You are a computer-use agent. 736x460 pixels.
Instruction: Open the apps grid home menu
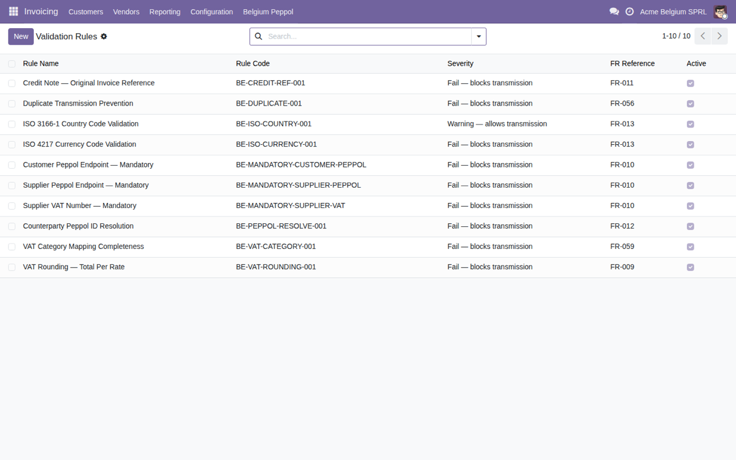(13, 12)
